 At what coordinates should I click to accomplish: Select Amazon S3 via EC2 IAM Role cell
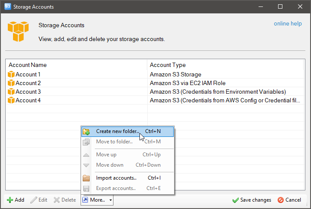(x=188, y=83)
